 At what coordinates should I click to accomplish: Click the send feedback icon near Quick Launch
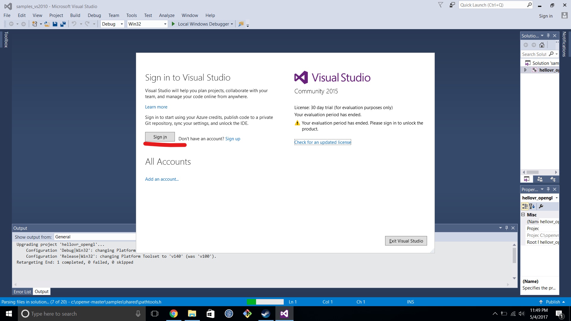(452, 5)
